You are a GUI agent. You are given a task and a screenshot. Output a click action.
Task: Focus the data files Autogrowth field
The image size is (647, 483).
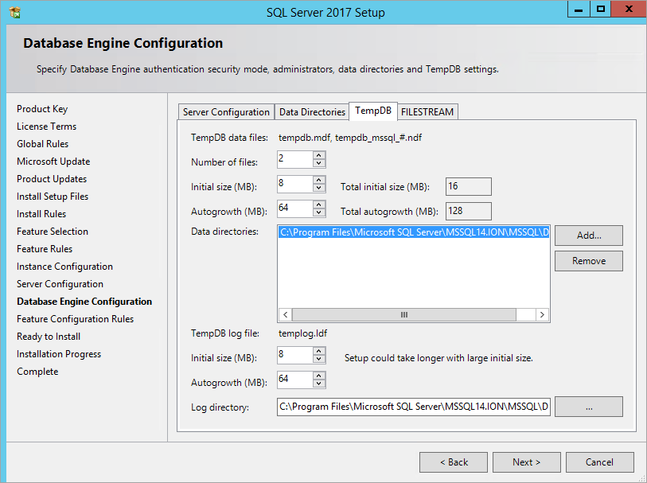pos(295,208)
